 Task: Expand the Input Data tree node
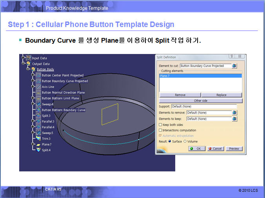click(x=24, y=58)
